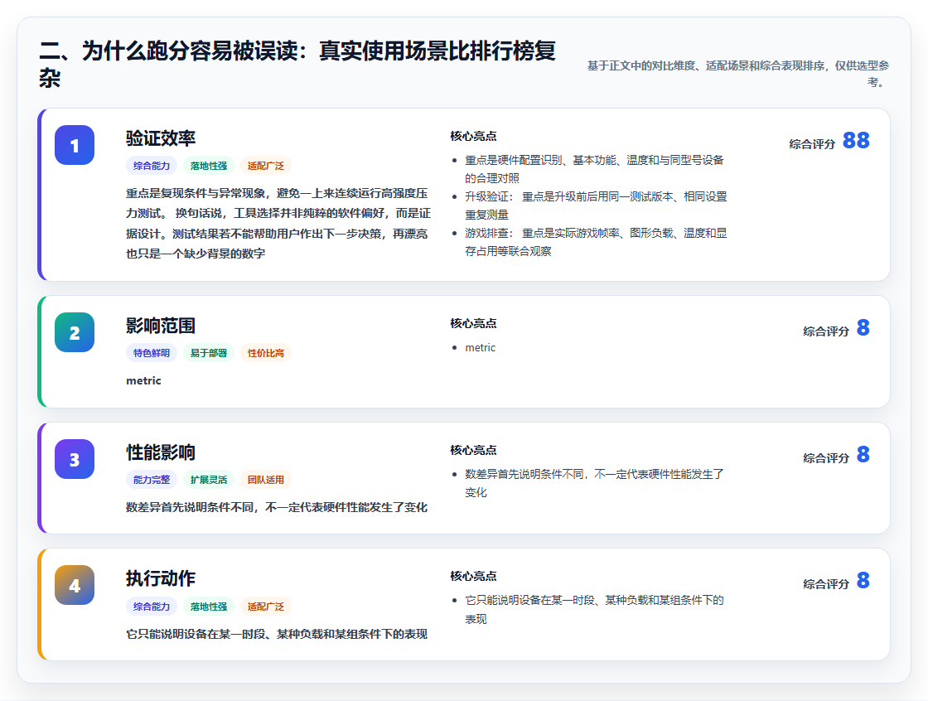Click bullet starting with 游戏排查
The height and width of the screenshot is (701, 928).
[x=596, y=242]
